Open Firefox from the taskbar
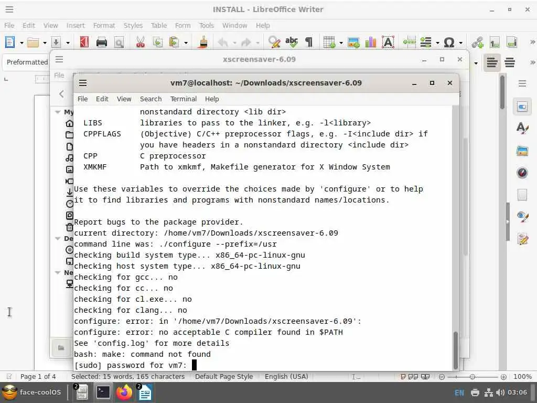The image size is (537, 403). point(124,393)
